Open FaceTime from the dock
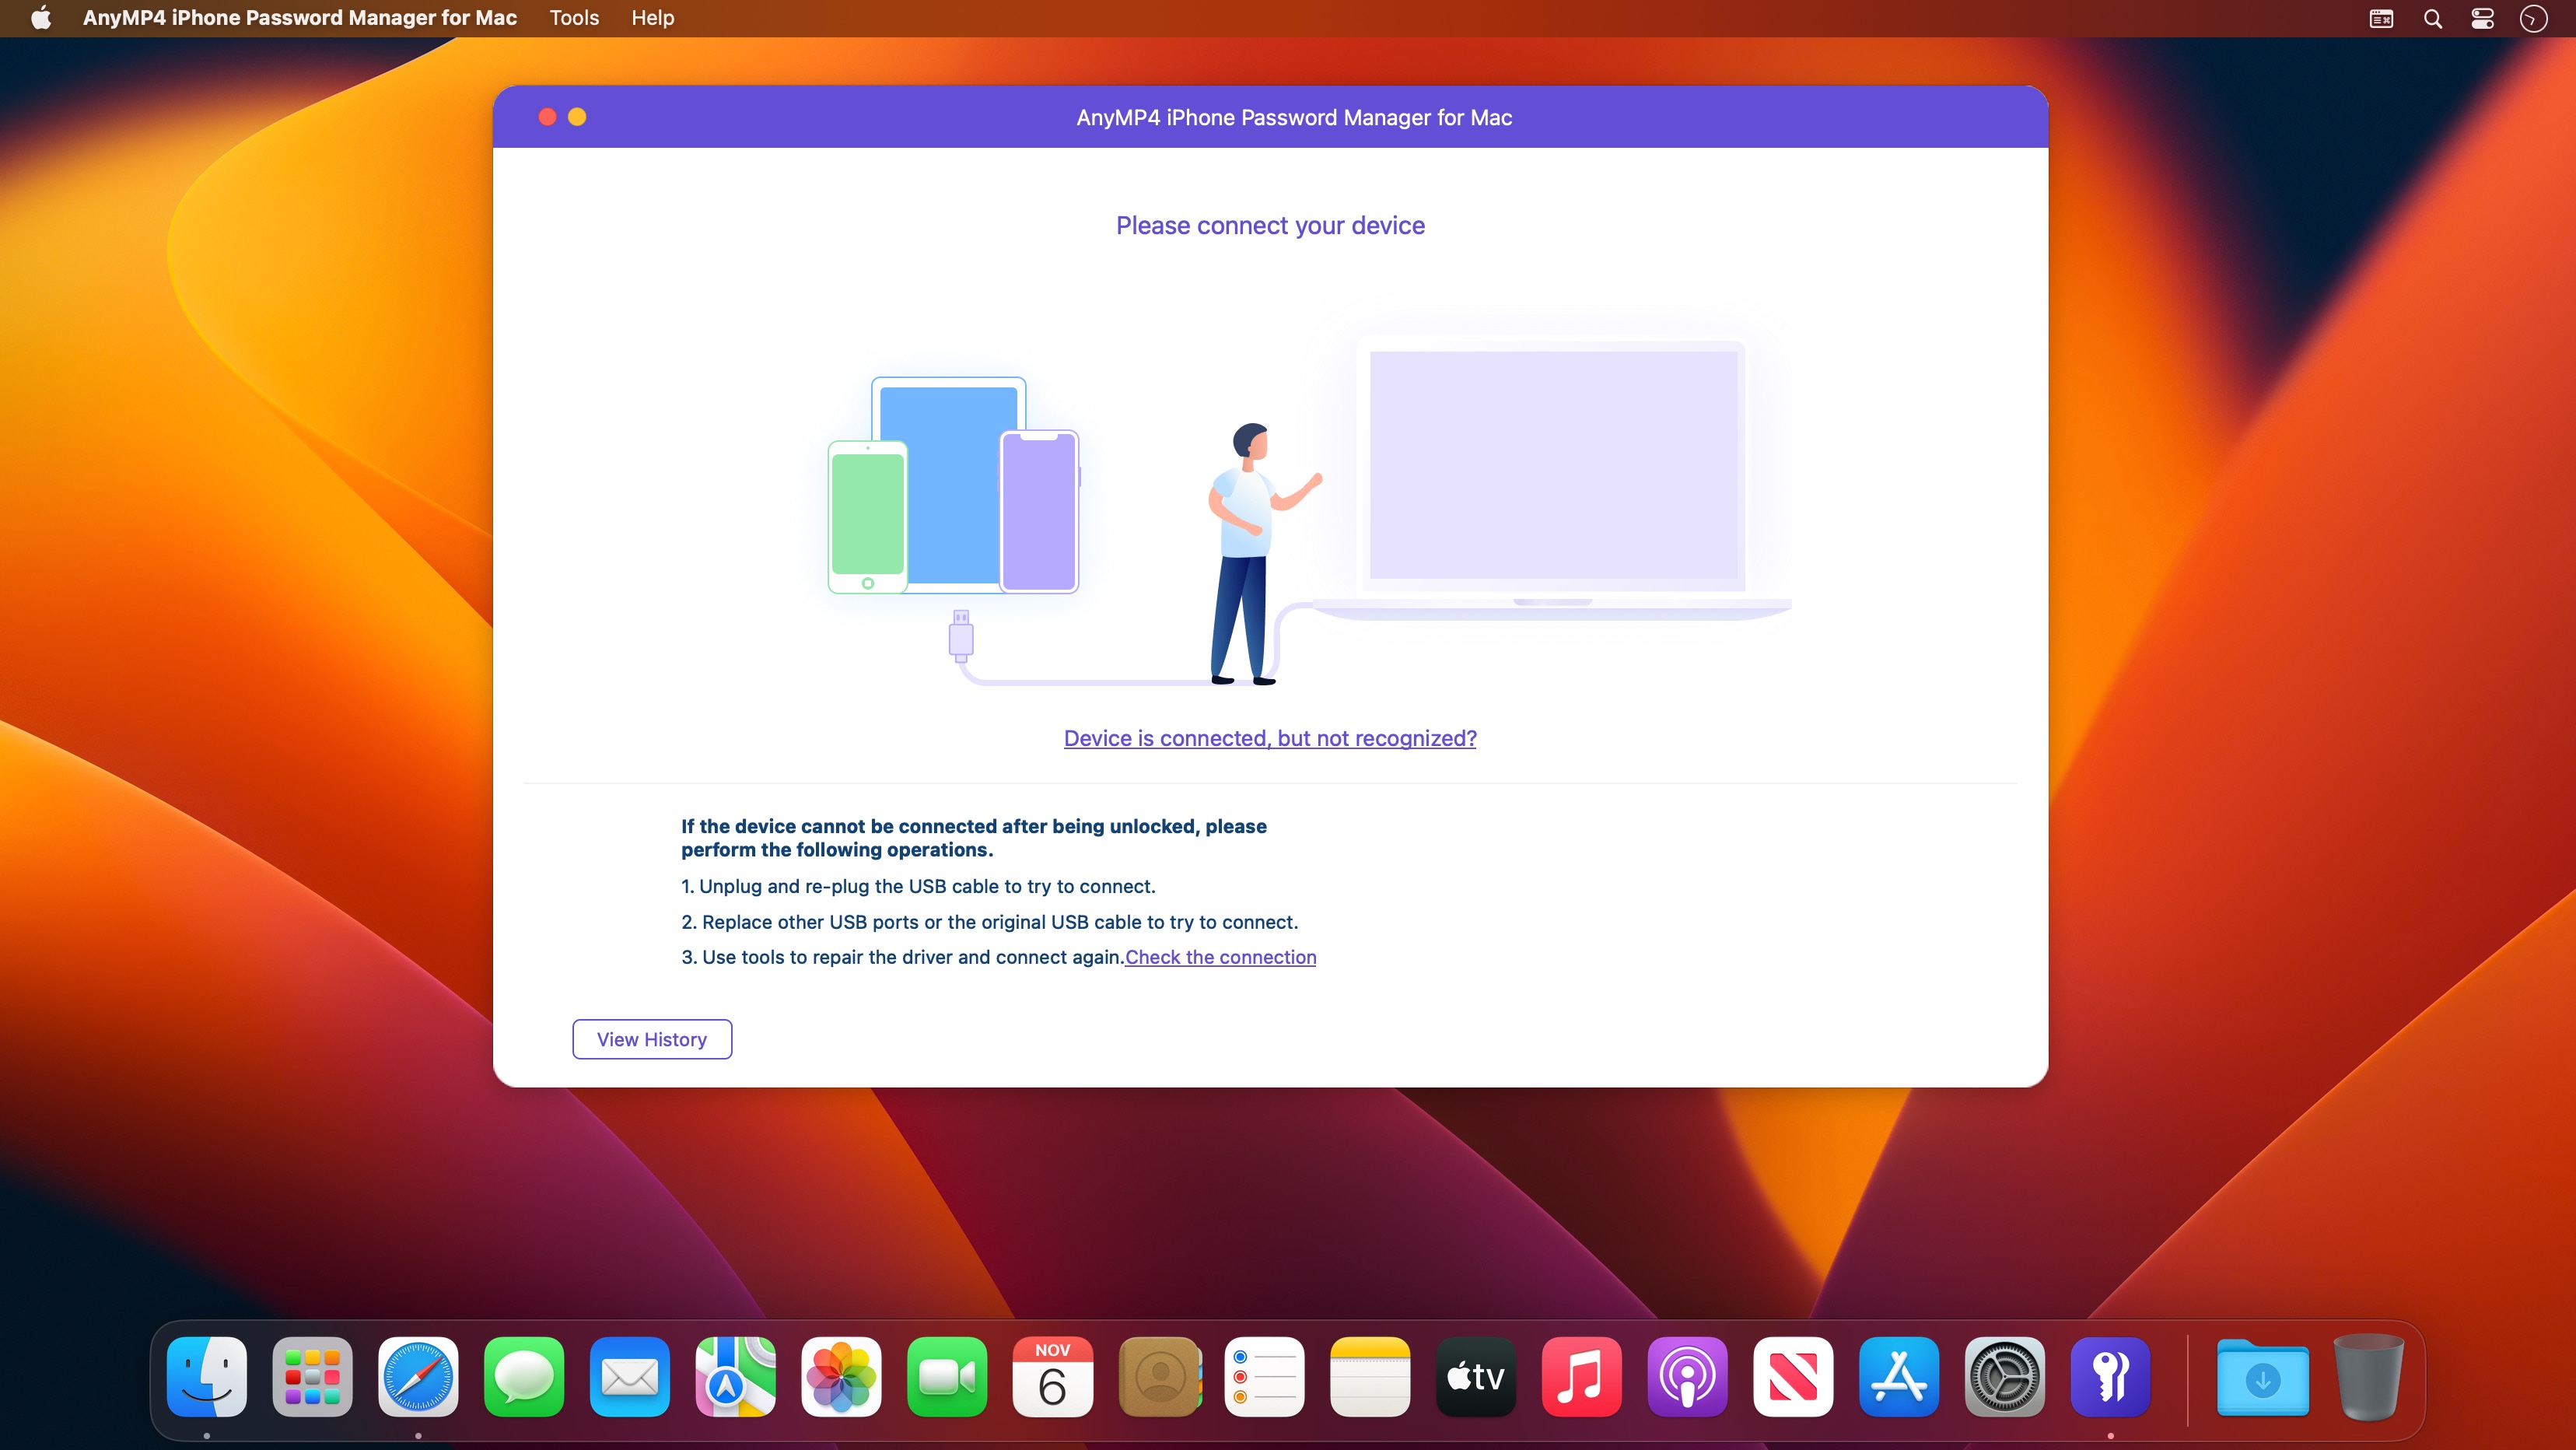The height and width of the screenshot is (1450, 2576). point(947,1377)
